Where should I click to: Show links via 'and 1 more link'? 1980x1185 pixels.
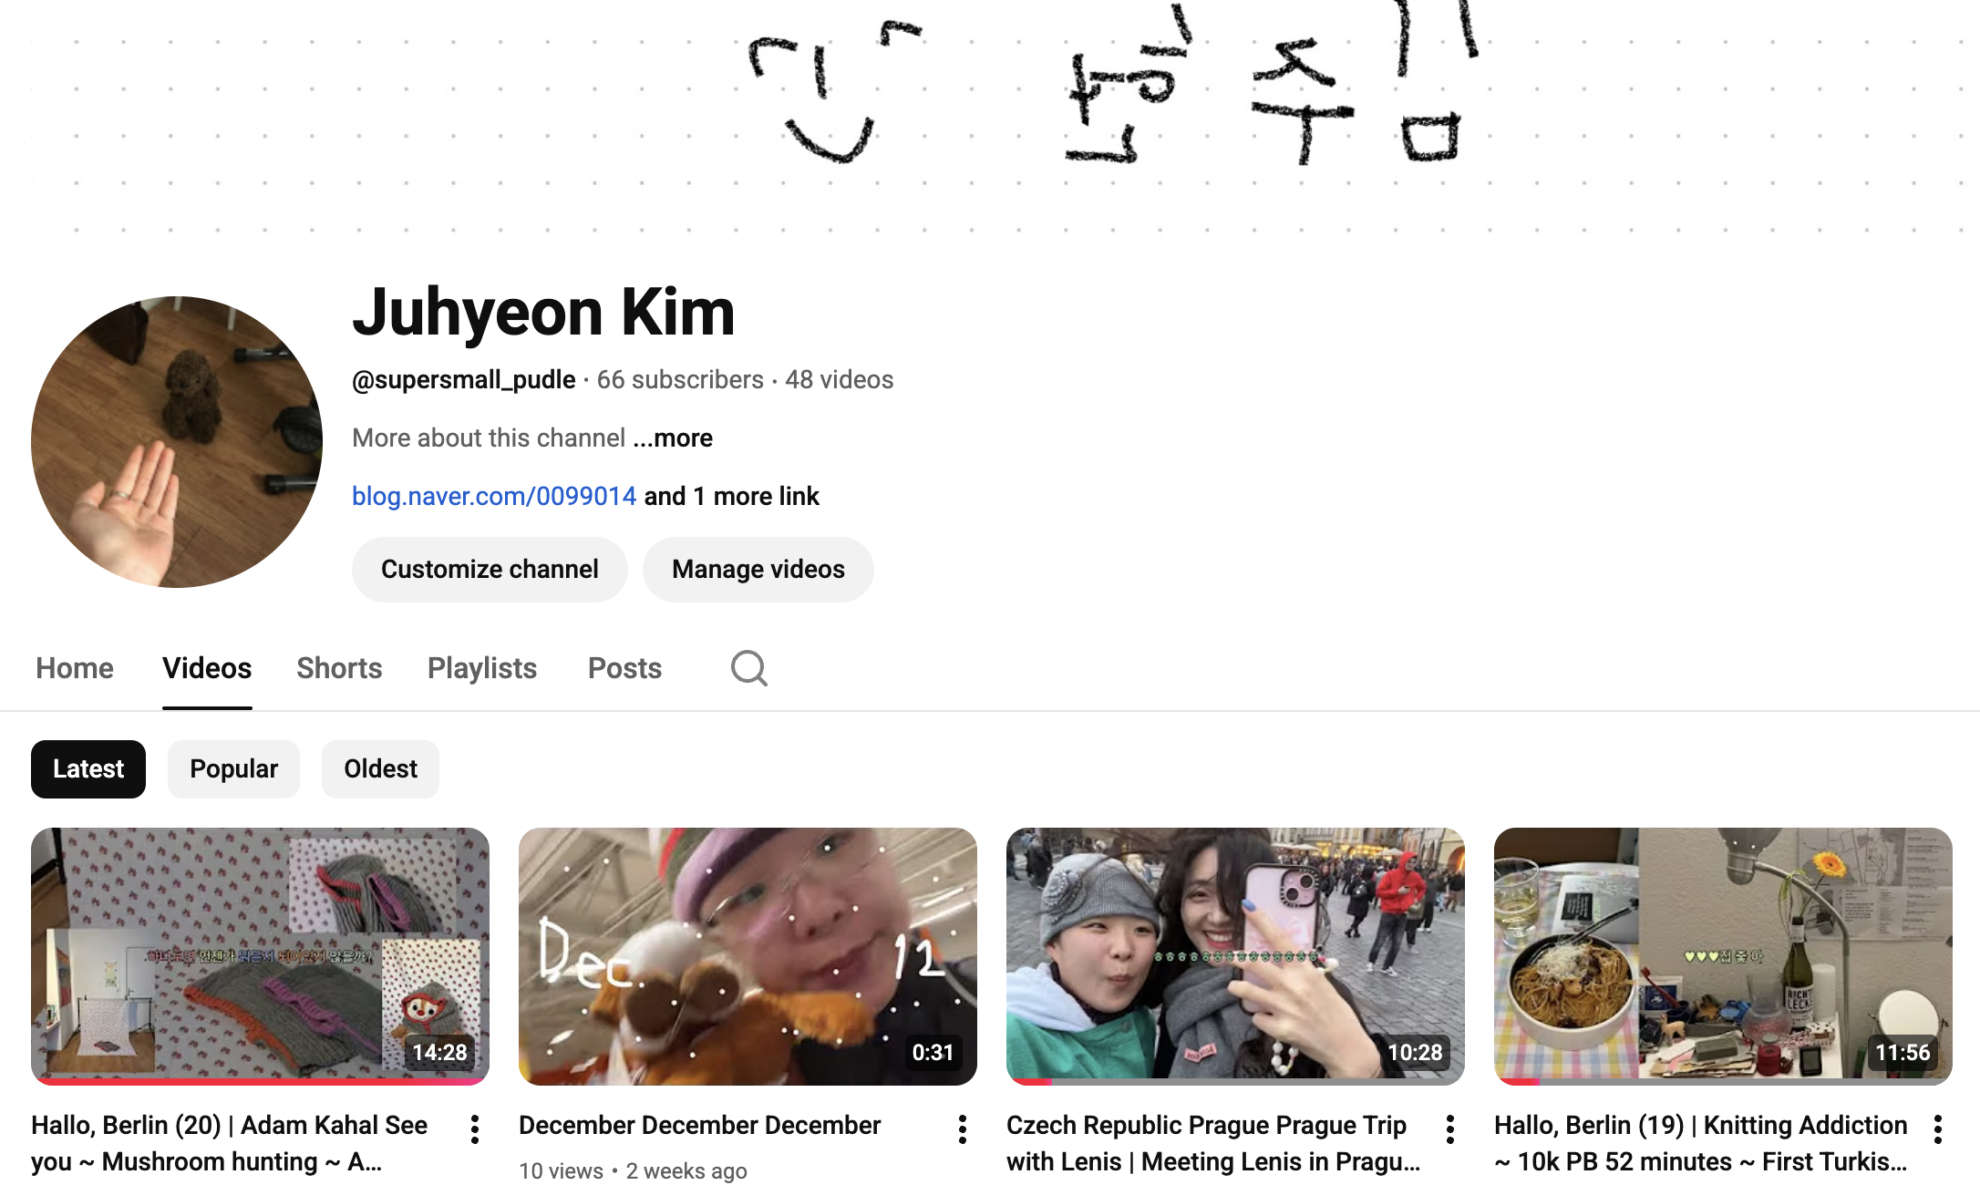tap(732, 496)
